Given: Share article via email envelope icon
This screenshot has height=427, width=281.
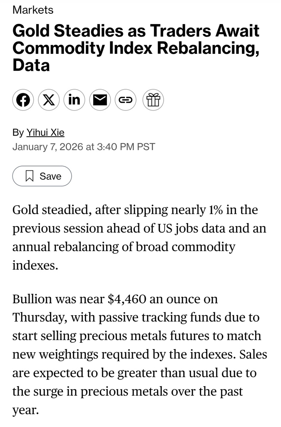Looking at the screenshot, I should 100,100.
